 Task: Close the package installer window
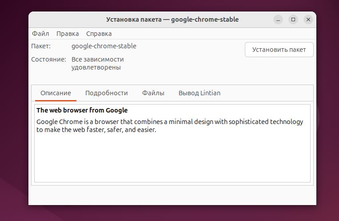click(308, 19)
